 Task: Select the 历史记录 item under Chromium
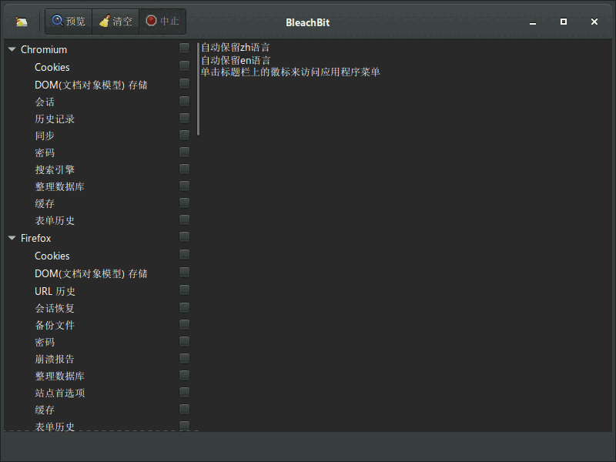coord(55,119)
